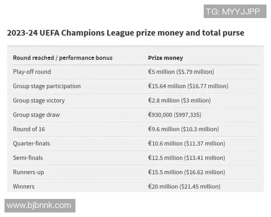Click the Semi-finals row label

(28, 158)
